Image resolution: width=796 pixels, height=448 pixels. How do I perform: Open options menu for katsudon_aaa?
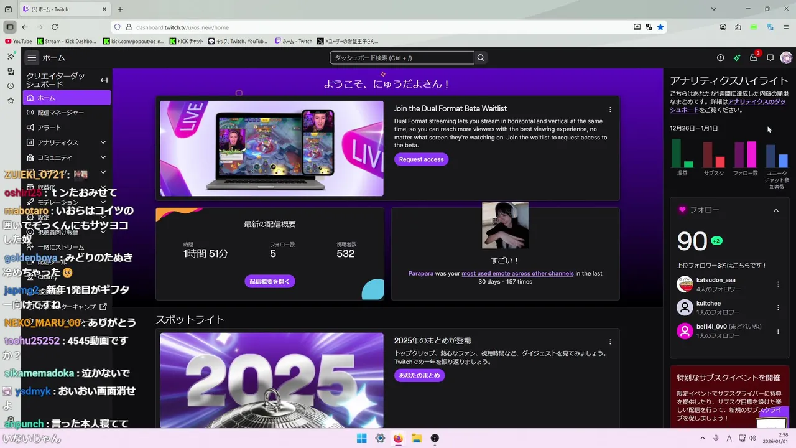778,284
